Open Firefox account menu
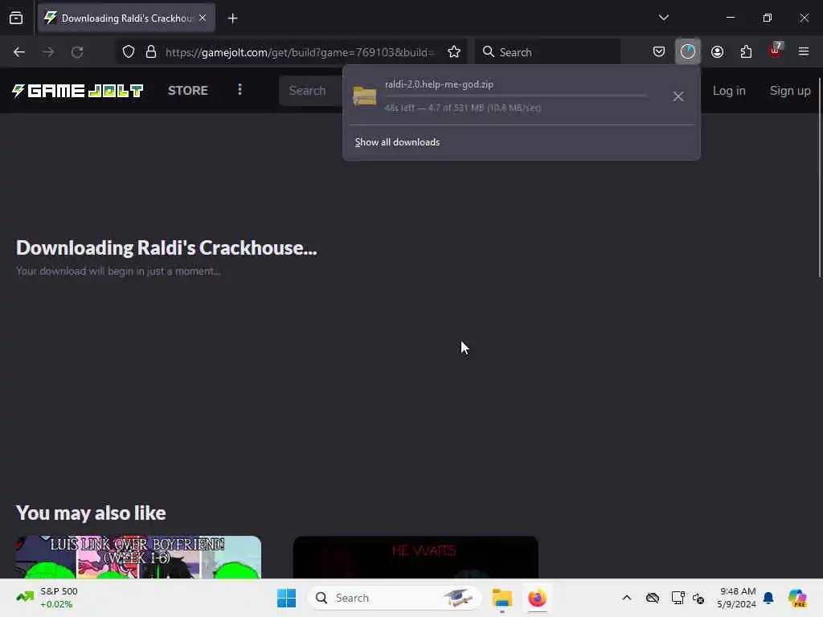The width and height of the screenshot is (823, 617). [717, 52]
